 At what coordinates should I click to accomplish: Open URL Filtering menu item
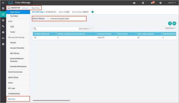click(15, 53)
